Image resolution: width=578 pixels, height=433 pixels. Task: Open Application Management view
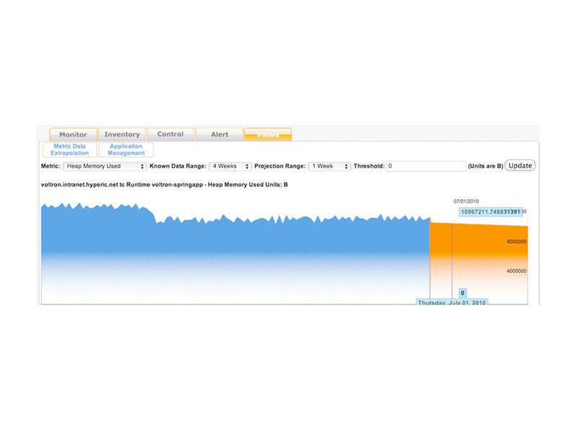(x=126, y=149)
